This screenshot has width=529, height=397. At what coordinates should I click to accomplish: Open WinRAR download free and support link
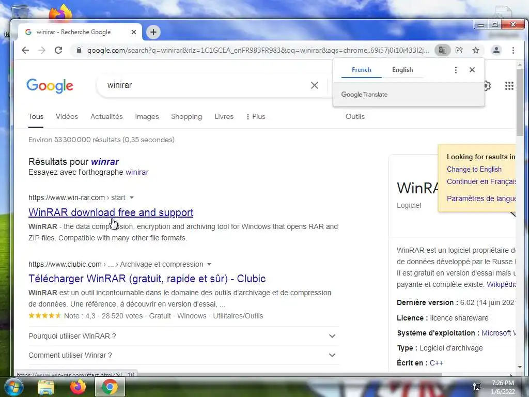point(111,212)
